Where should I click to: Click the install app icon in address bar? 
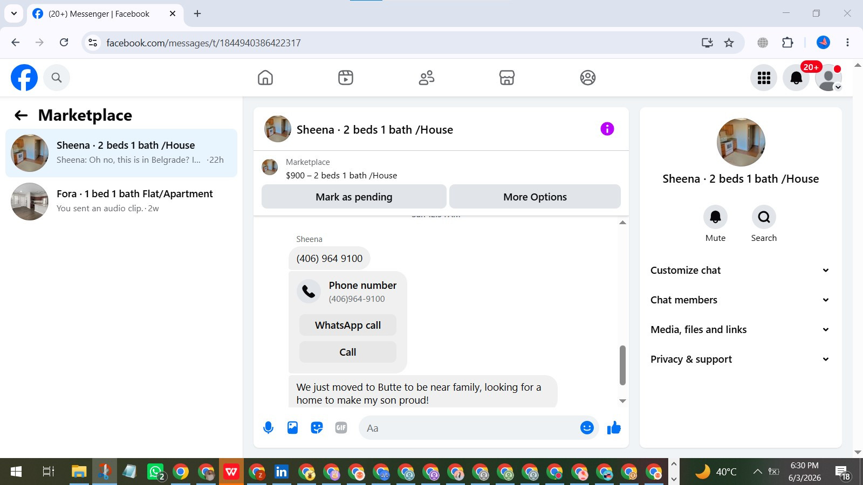point(707,43)
